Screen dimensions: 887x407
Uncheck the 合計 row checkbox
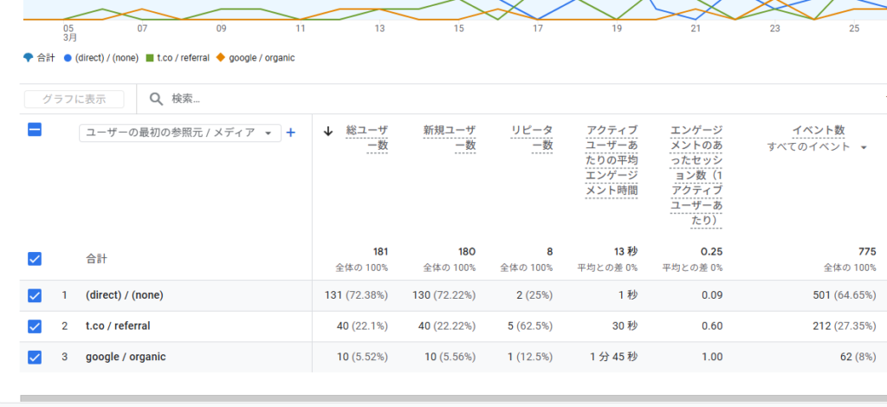[35, 259]
